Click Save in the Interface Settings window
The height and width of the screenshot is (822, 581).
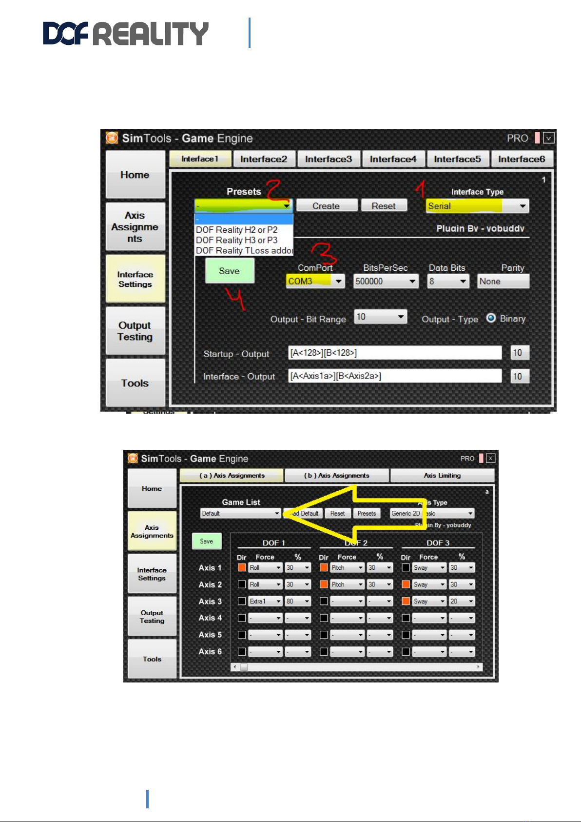pos(230,271)
